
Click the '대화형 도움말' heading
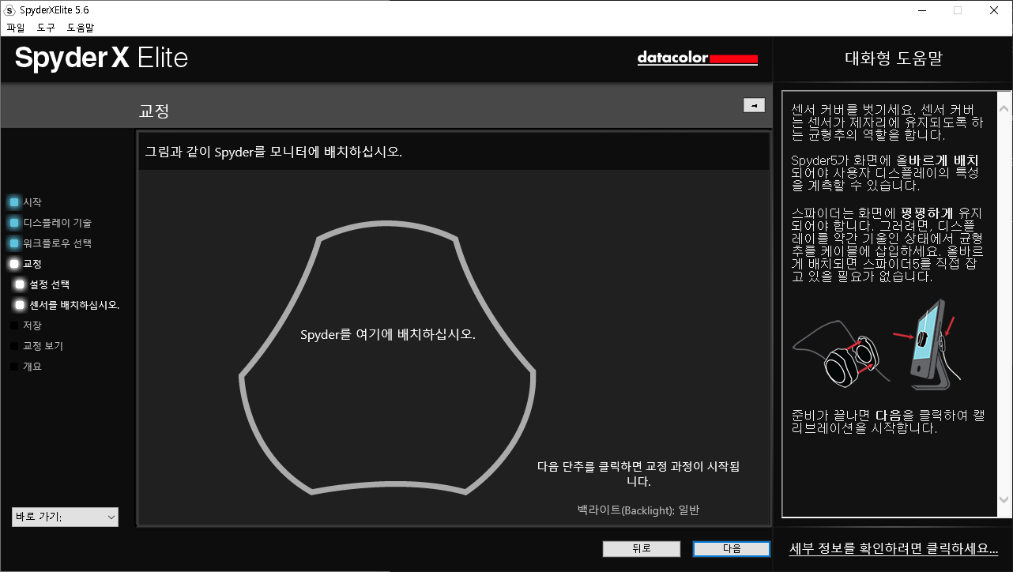[x=894, y=58]
